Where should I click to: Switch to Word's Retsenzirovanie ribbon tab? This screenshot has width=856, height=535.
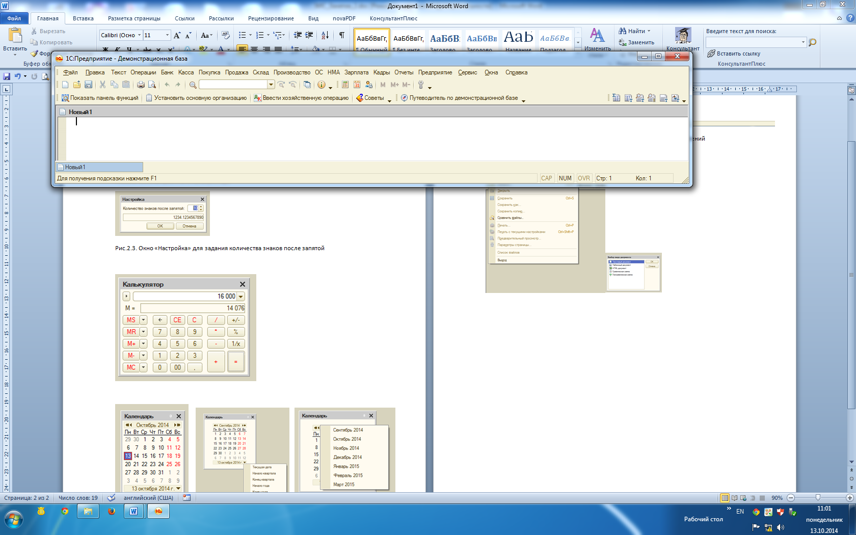click(271, 18)
